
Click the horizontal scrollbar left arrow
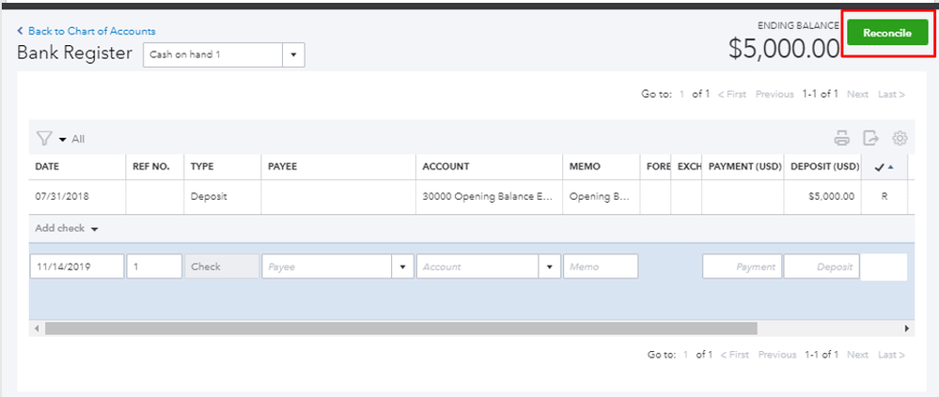pyautogui.click(x=37, y=328)
